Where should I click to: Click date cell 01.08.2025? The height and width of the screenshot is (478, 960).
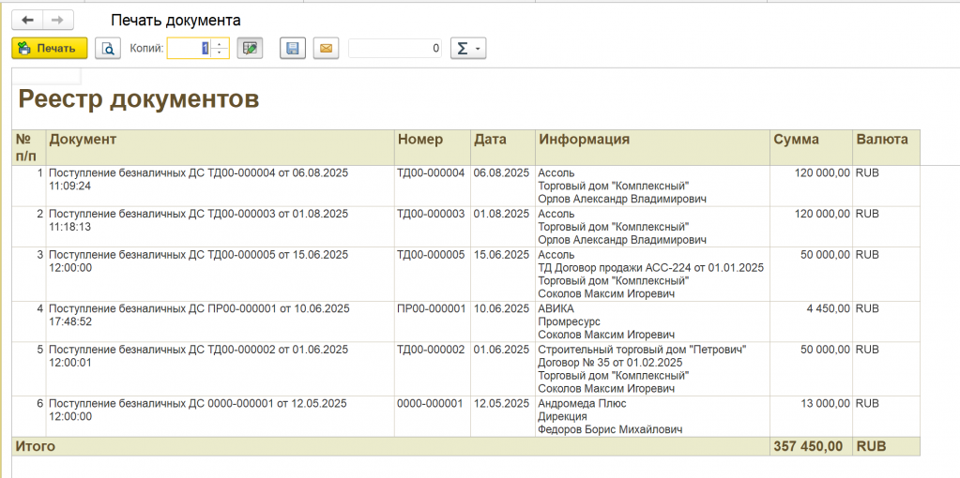click(503, 227)
